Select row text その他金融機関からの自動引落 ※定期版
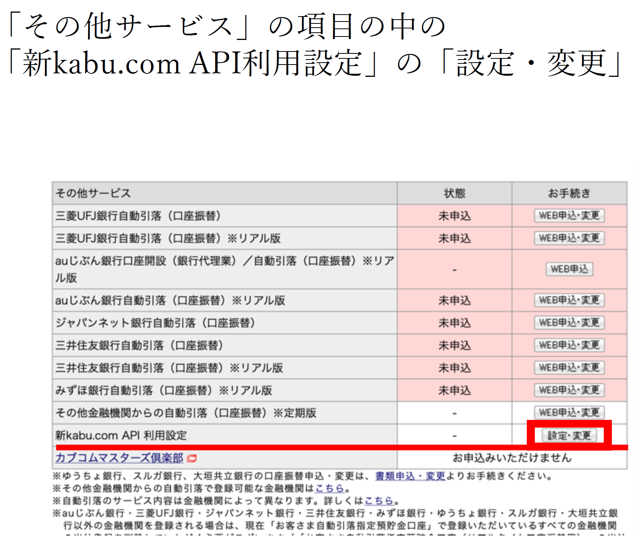Screen dimensions: 633x544 coord(185,413)
